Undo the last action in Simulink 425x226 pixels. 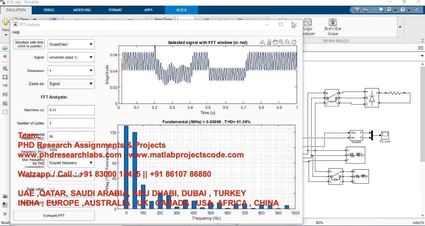point(365,10)
